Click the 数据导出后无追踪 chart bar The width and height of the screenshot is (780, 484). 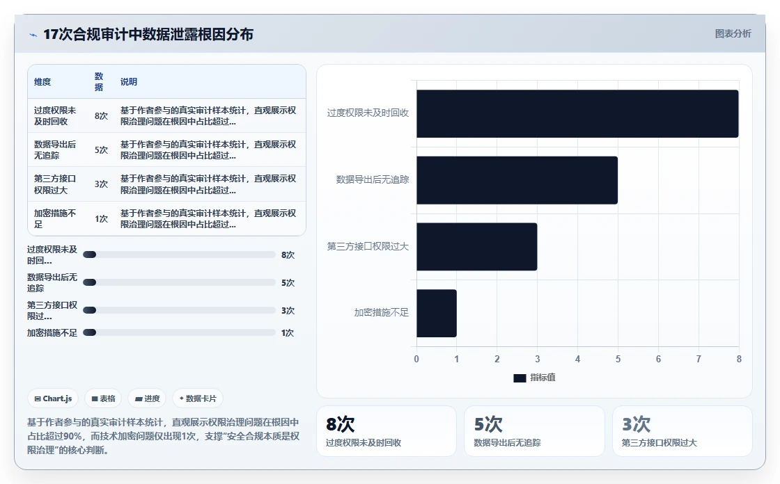point(517,180)
